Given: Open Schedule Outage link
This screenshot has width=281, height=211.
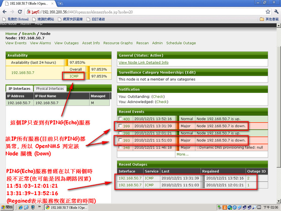Looking at the screenshot, I should coord(181,43).
